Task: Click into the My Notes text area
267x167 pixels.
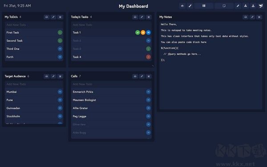Action: 210,65
